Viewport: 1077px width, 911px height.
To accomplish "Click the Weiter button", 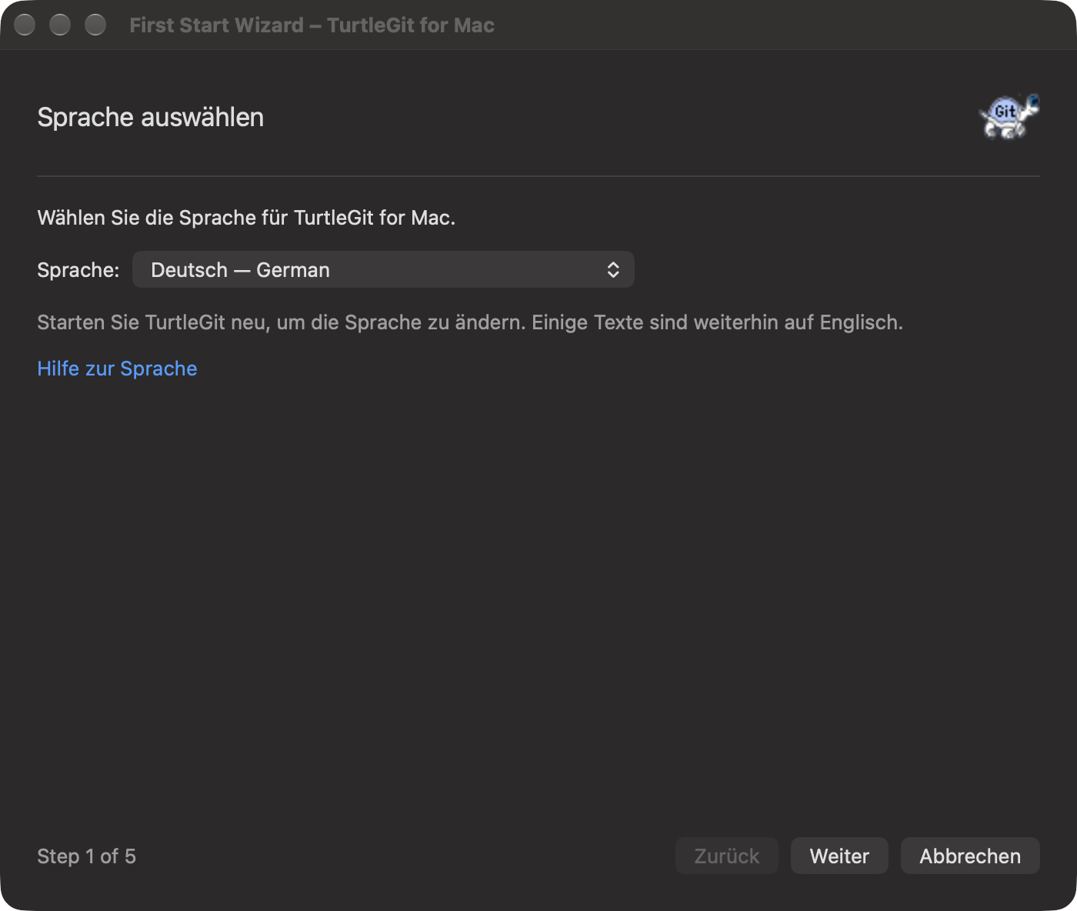I will tap(839, 856).
